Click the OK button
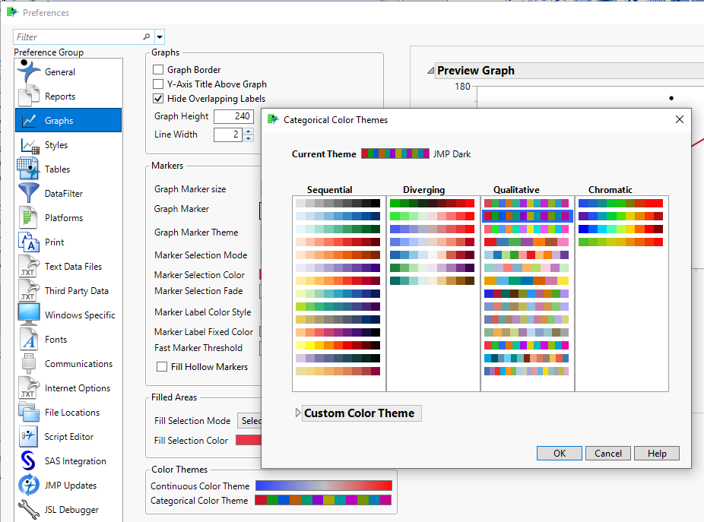Viewport: 704px width, 522px height. point(559,453)
